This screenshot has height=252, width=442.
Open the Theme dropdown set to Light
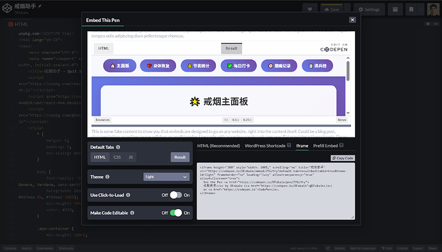[167, 177]
